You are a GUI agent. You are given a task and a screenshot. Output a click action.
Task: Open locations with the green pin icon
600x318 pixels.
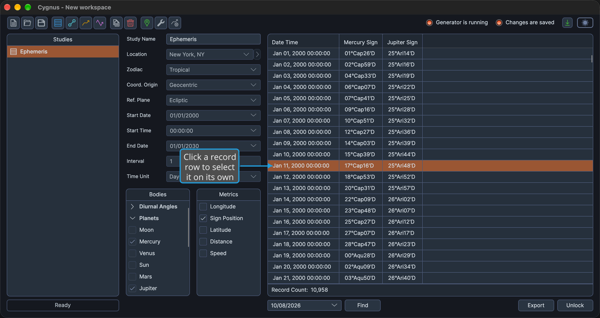click(147, 23)
